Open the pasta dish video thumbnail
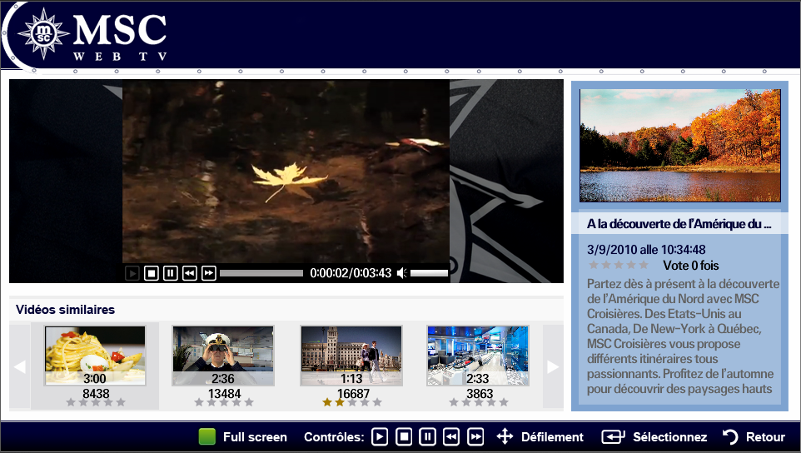 pyautogui.click(x=95, y=356)
